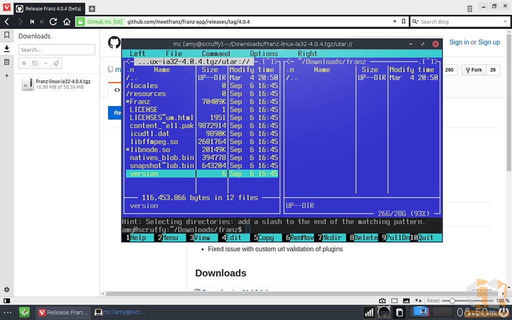Open a new tab with the plus icon

point(92,9)
